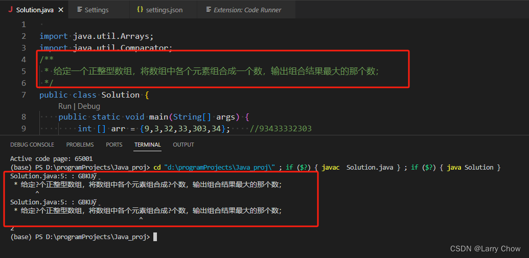529x258 pixels.
Task: Click the Java file icon on Solution.java tab
Action: tap(10, 10)
